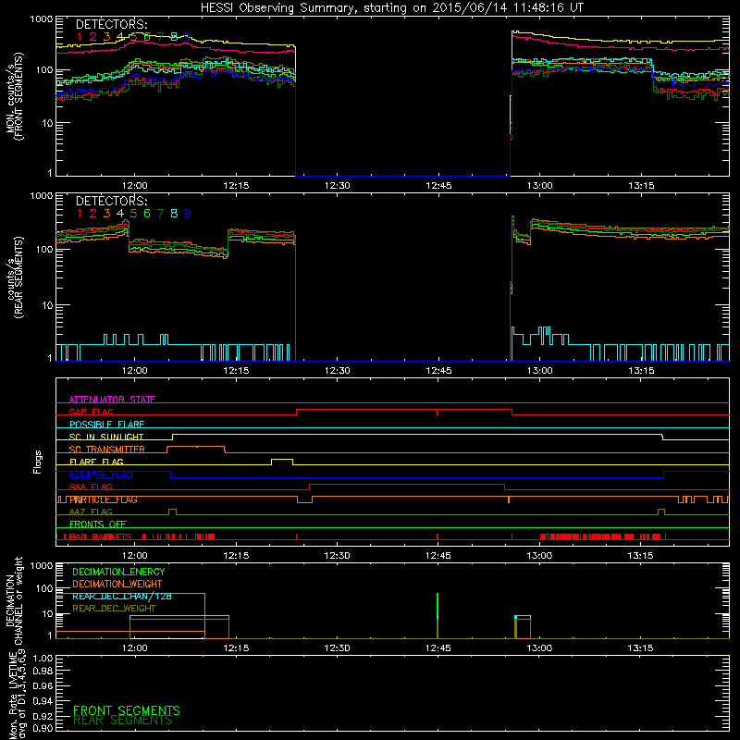The image size is (740, 740).
Task: Click the SC IN SUNLIGHT label
Action: [106, 437]
